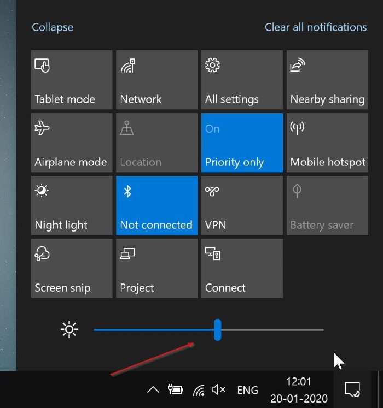This screenshot has width=383, height=408.
Task: Click the VPN quick action tile
Action: point(242,205)
